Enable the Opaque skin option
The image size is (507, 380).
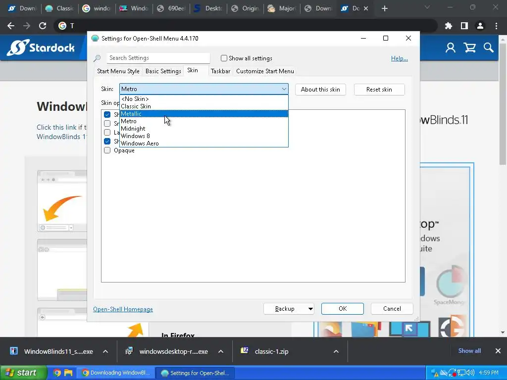pyautogui.click(x=107, y=150)
